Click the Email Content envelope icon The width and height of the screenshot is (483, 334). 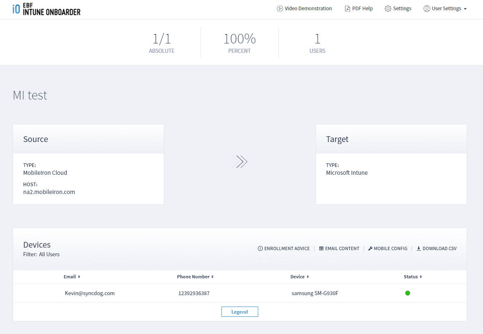pyautogui.click(x=321, y=248)
